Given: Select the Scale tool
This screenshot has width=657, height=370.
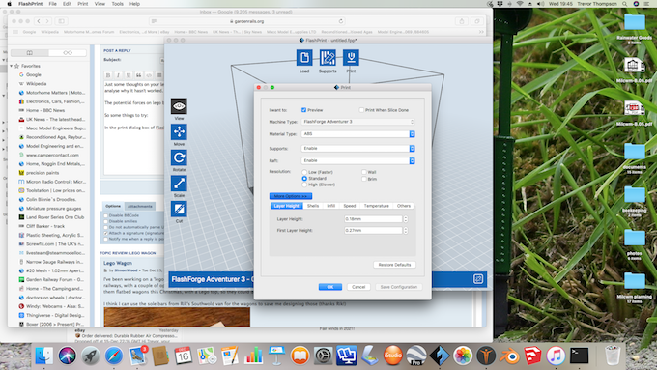Looking at the screenshot, I should click(179, 184).
